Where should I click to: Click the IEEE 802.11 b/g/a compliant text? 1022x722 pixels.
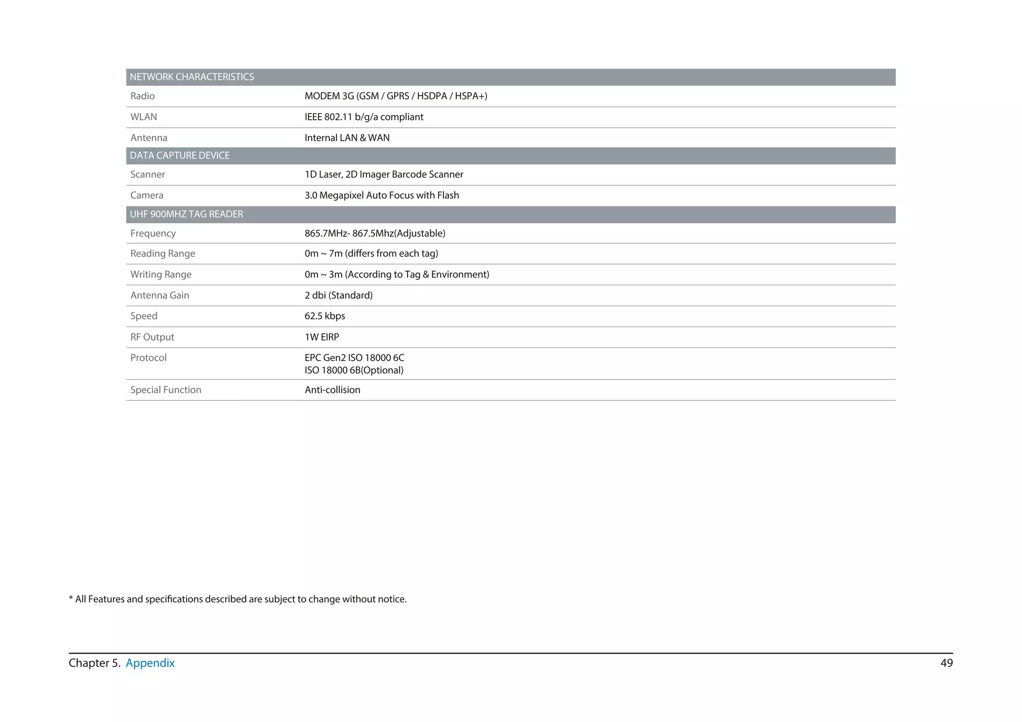coord(363,117)
